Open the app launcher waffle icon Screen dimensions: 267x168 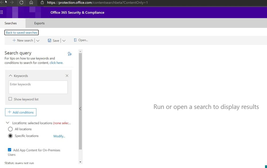(2, 12)
